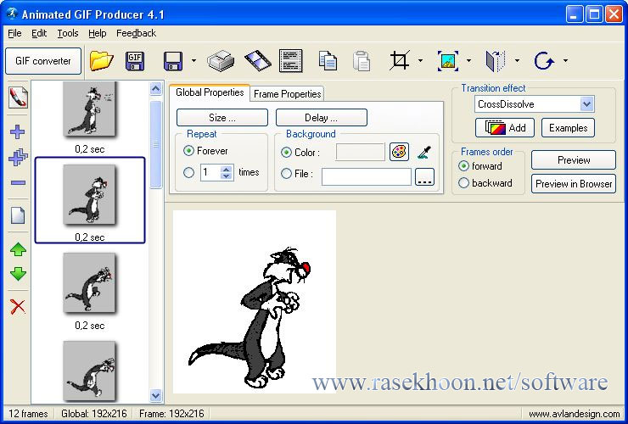Image resolution: width=628 pixels, height=424 pixels.
Task: Select the Forever repeat option
Action: tap(188, 151)
